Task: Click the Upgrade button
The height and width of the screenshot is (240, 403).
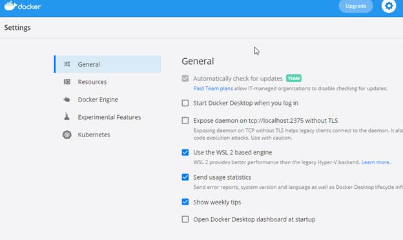Action: [x=356, y=6]
